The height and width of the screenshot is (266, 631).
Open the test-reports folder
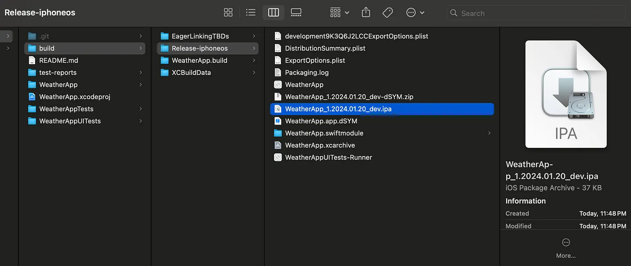(x=58, y=72)
